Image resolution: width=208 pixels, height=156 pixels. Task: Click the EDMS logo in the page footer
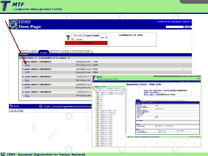point(14,106)
